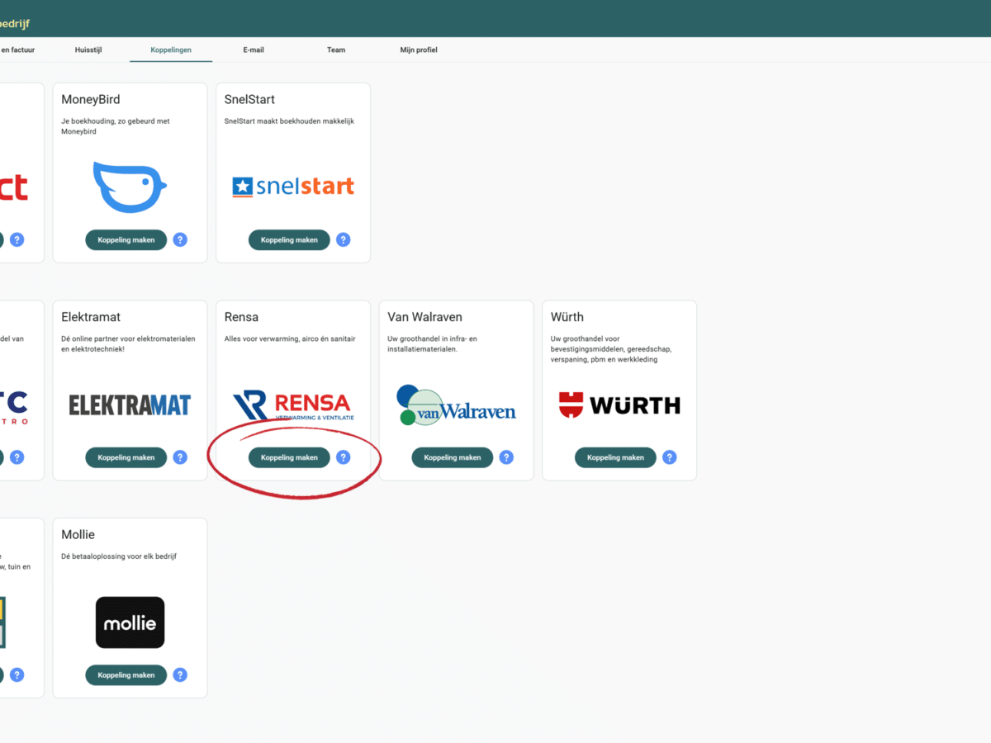Image resolution: width=991 pixels, height=743 pixels.
Task: Select the Koppelingen tab
Action: pos(171,50)
